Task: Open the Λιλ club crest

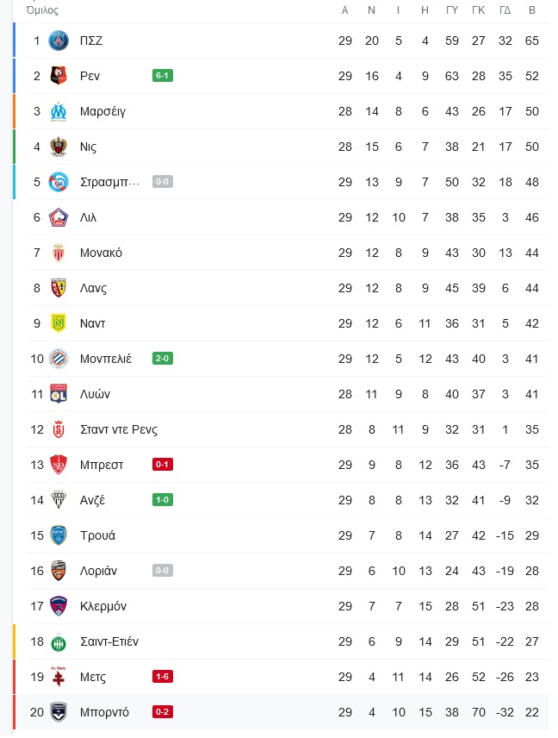Action: tap(59, 217)
